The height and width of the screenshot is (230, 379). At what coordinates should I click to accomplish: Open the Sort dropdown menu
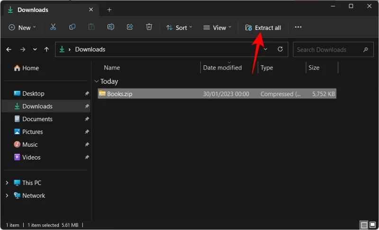[x=179, y=27]
